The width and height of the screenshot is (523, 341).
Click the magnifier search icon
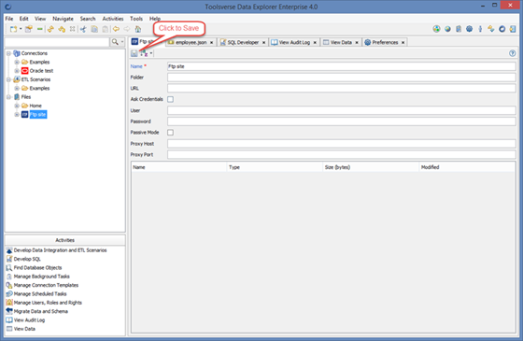click(x=115, y=42)
